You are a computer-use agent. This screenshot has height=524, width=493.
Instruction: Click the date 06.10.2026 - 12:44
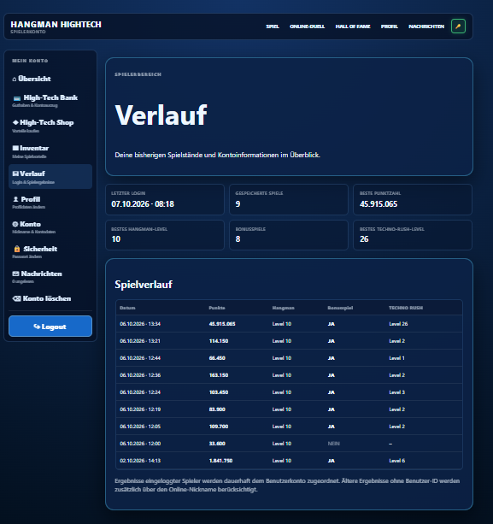(x=140, y=358)
